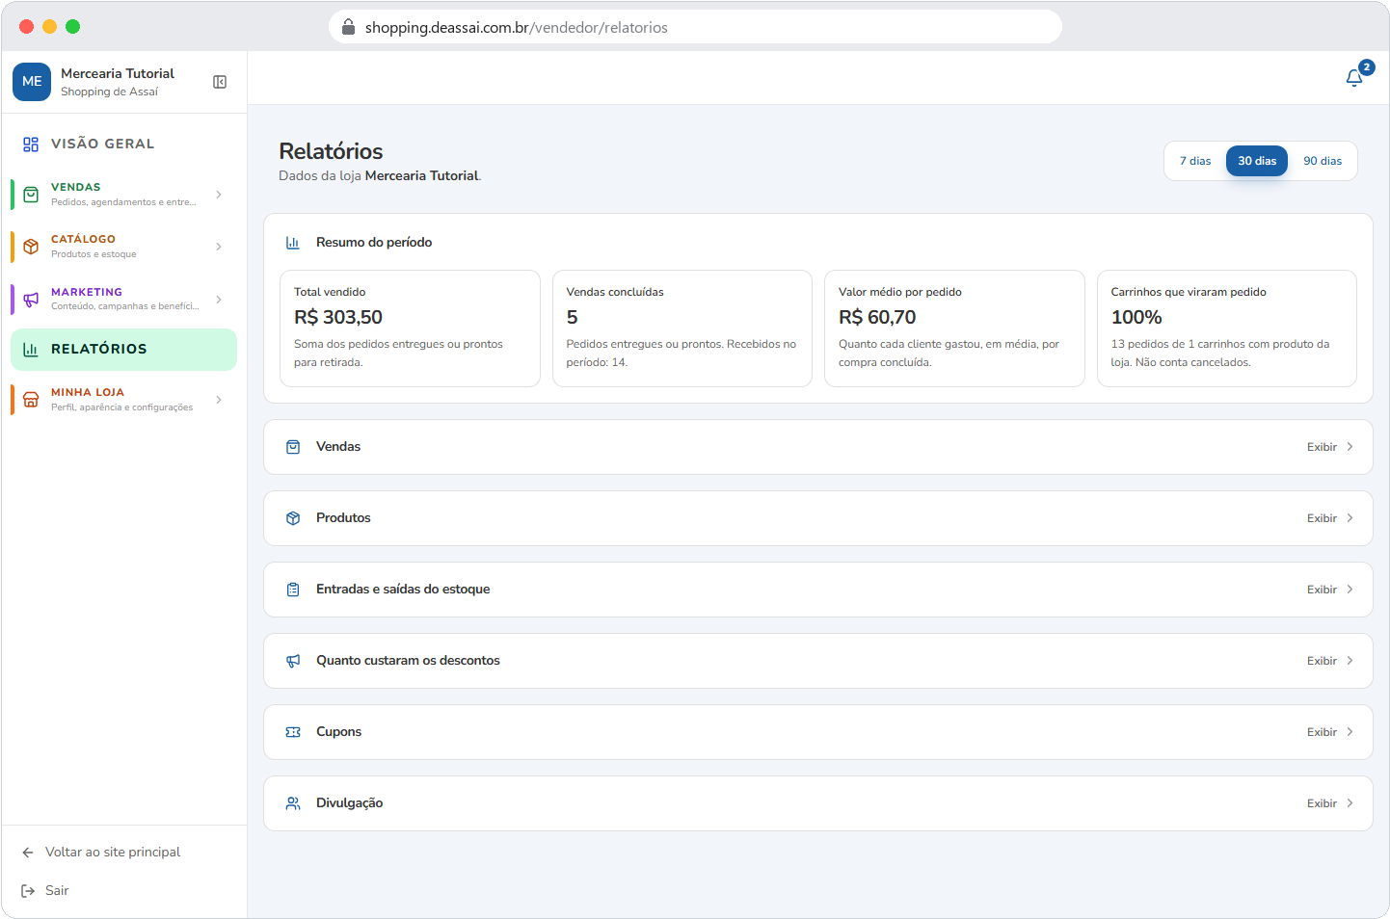
Task: Expand the Produtos report via Exibir
Action: click(1330, 518)
